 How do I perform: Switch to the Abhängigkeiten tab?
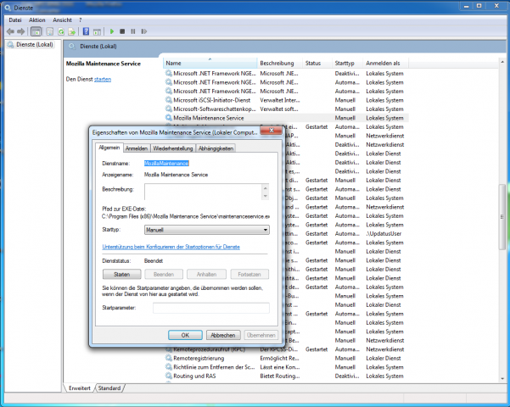216,148
